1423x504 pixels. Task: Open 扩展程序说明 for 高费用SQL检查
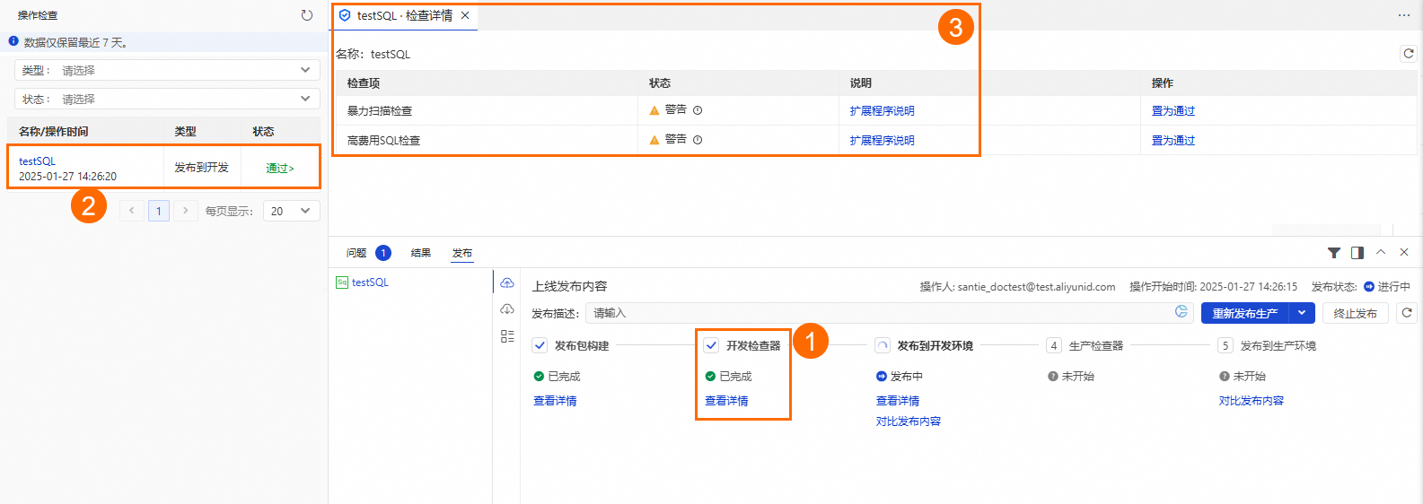click(882, 141)
